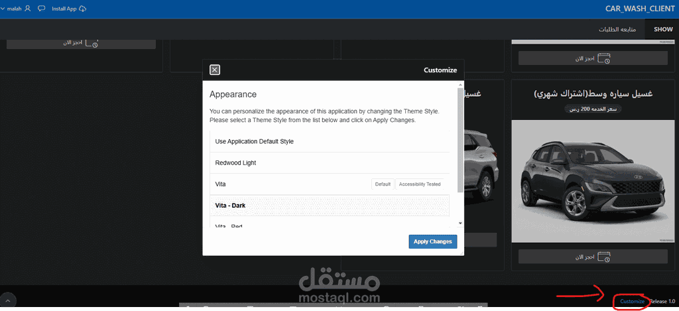Screen dimensions: 679x311
Task: Click احجز الان under the monthly subscription card
Action: (593, 257)
